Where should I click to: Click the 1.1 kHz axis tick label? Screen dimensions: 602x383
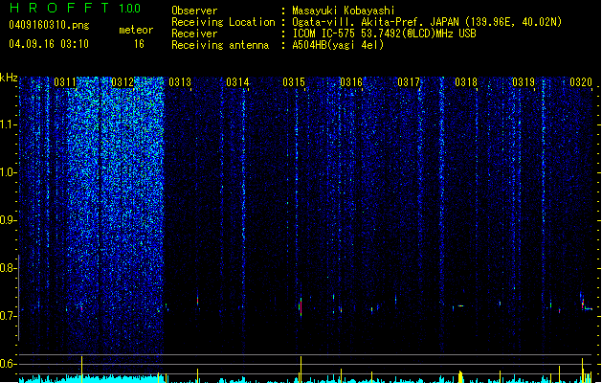pyautogui.click(x=8, y=124)
